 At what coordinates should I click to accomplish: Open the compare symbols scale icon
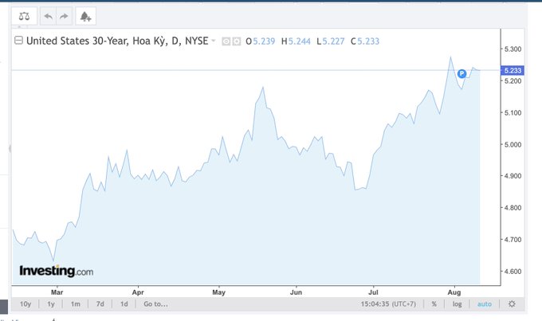[x=24, y=16]
